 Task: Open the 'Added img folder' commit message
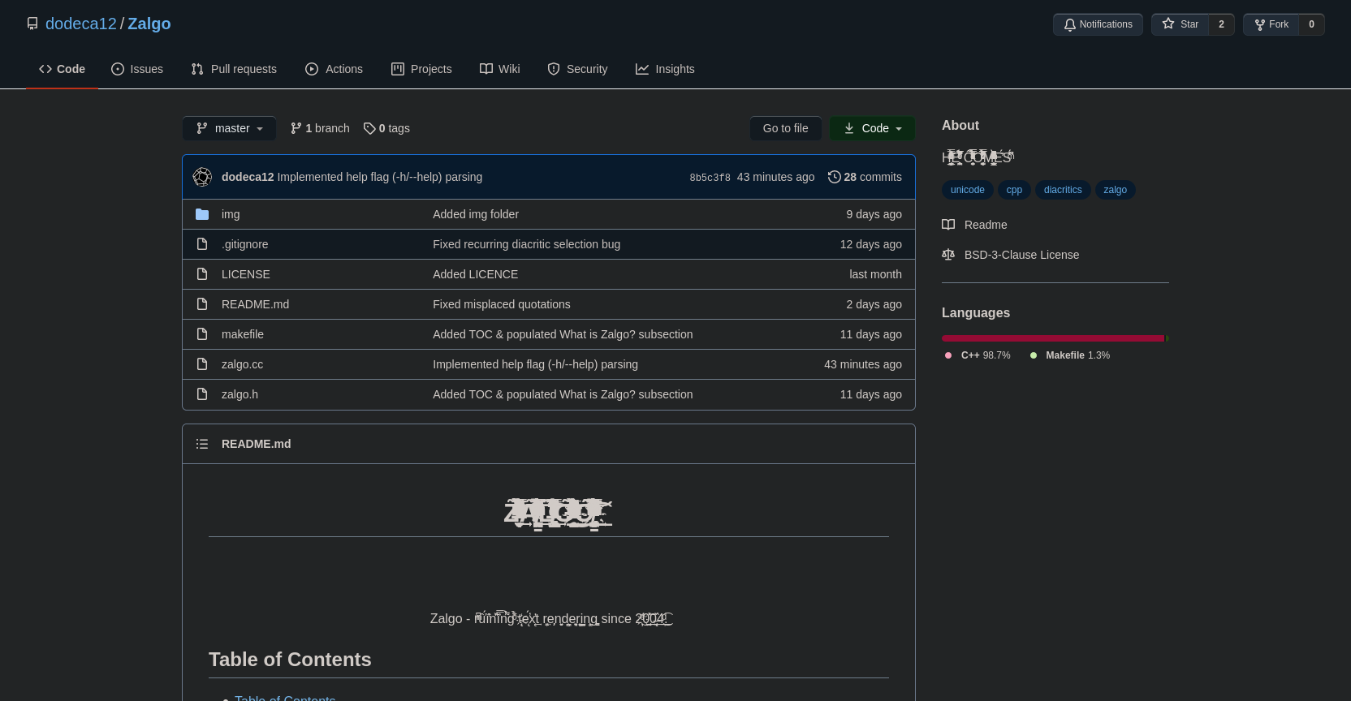point(476,214)
